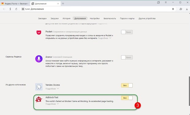
Task: Minimize the browser window
Action: pos(173,2)
